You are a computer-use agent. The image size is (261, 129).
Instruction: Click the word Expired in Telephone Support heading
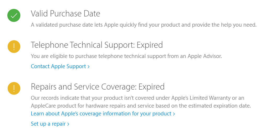150,45
